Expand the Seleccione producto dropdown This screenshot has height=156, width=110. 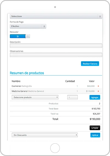35,97
